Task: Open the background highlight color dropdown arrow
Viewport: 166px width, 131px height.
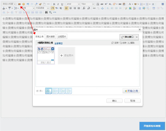Action: coord(138,4)
